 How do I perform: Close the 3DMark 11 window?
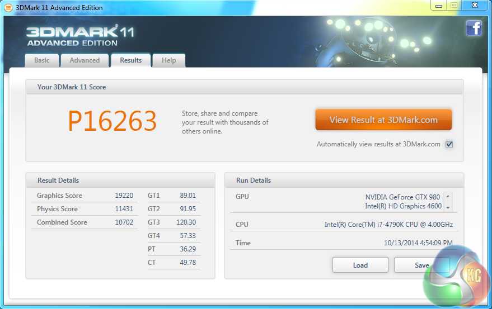[x=475, y=6]
